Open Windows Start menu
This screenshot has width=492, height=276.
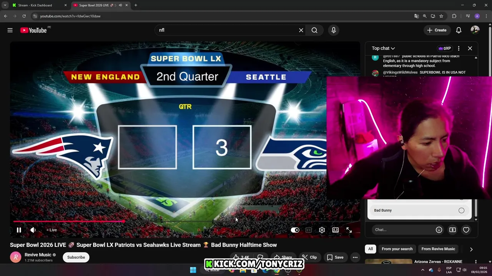click(193, 270)
